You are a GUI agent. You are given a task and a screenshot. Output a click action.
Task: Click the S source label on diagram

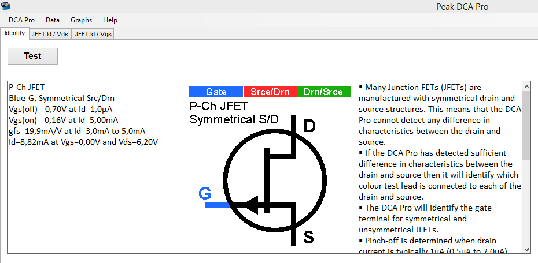(308, 237)
